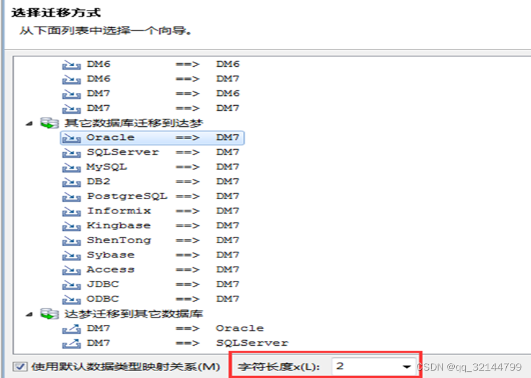Select the DM7 to SQLServer target label
This screenshot has height=378, width=531.
pyautogui.click(x=252, y=343)
